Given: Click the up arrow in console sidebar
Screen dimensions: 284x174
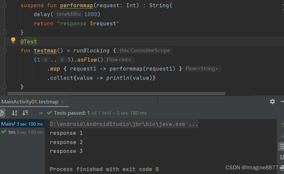Looking at the screenshot, I should click(282, 125).
